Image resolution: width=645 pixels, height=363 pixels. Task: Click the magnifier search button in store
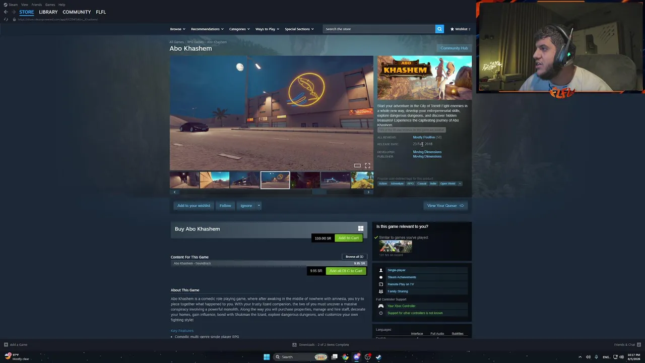[x=439, y=29]
